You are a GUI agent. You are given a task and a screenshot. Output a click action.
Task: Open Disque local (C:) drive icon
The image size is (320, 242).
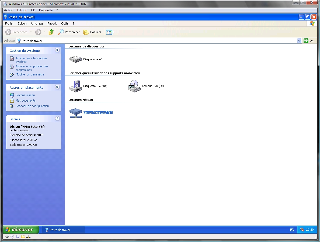(x=75, y=59)
